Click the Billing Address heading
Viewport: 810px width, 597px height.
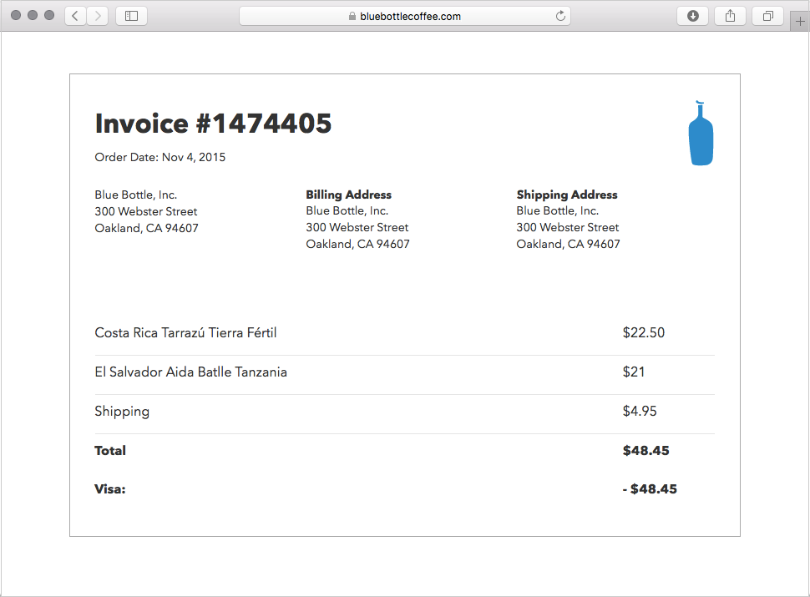click(x=349, y=195)
